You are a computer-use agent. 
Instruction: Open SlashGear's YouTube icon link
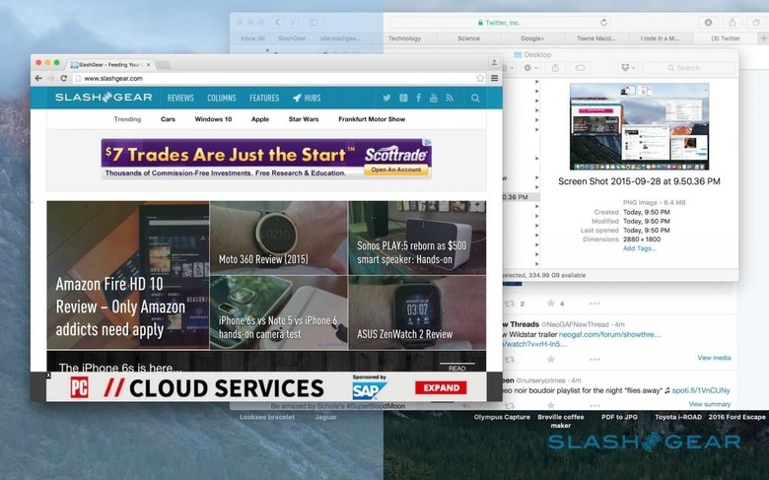coord(434,98)
